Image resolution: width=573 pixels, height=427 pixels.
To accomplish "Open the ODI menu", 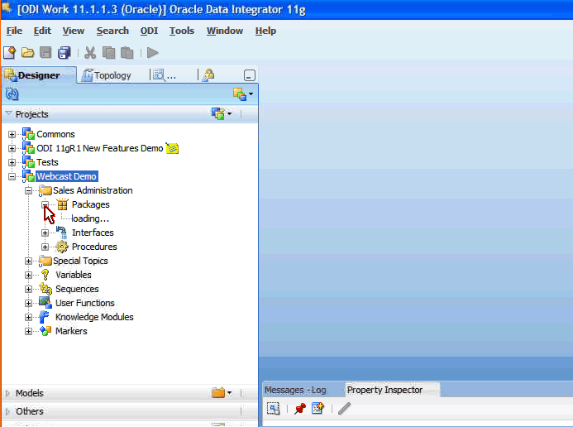I will pos(149,31).
